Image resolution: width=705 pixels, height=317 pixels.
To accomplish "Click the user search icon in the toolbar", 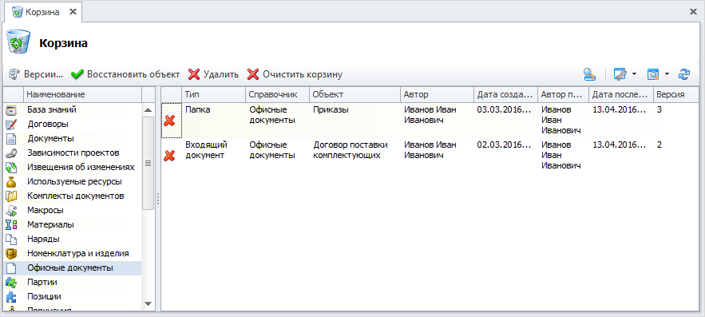I will (x=589, y=74).
